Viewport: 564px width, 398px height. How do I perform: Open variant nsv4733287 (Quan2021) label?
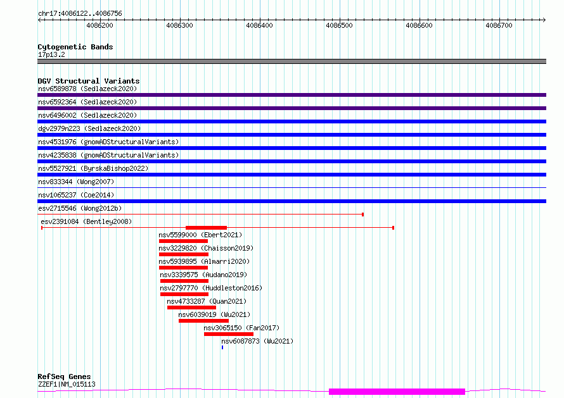click(207, 301)
